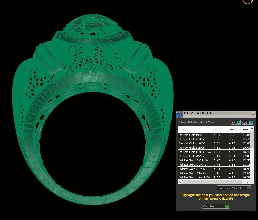This screenshot has width=258, height=220.
Task: Click the 5.91 DWT value
Action: (x=232, y=156)
